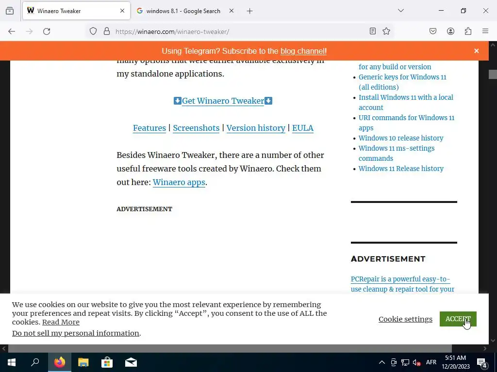
Task: Open the taskbar clock and date
Action: 456,362
